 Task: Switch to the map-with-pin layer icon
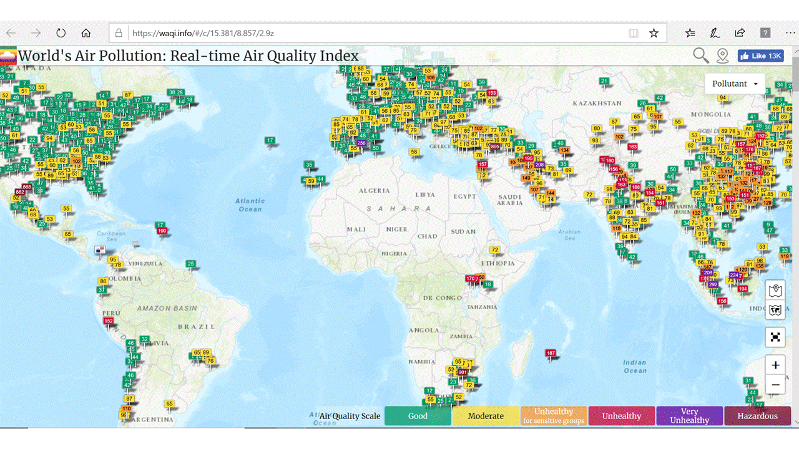[x=775, y=290]
